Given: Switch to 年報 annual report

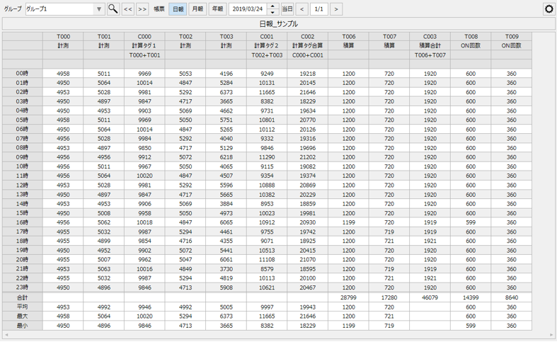Looking at the screenshot, I should coord(217,9).
